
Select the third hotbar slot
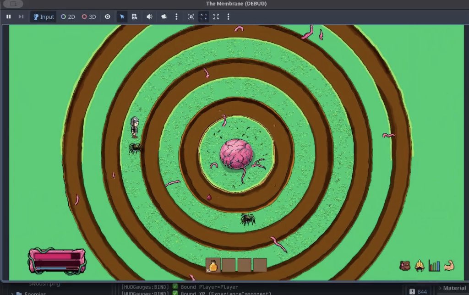point(245,265)
